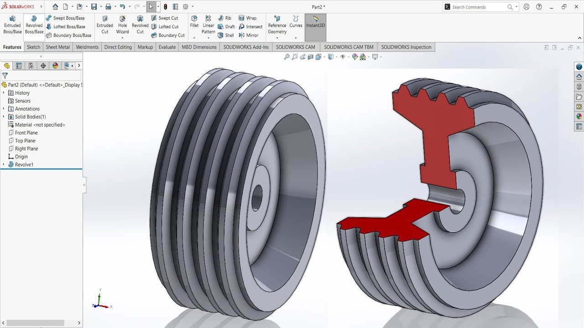Select Material <not specified> tree item
584x328 pixels.
36,125
